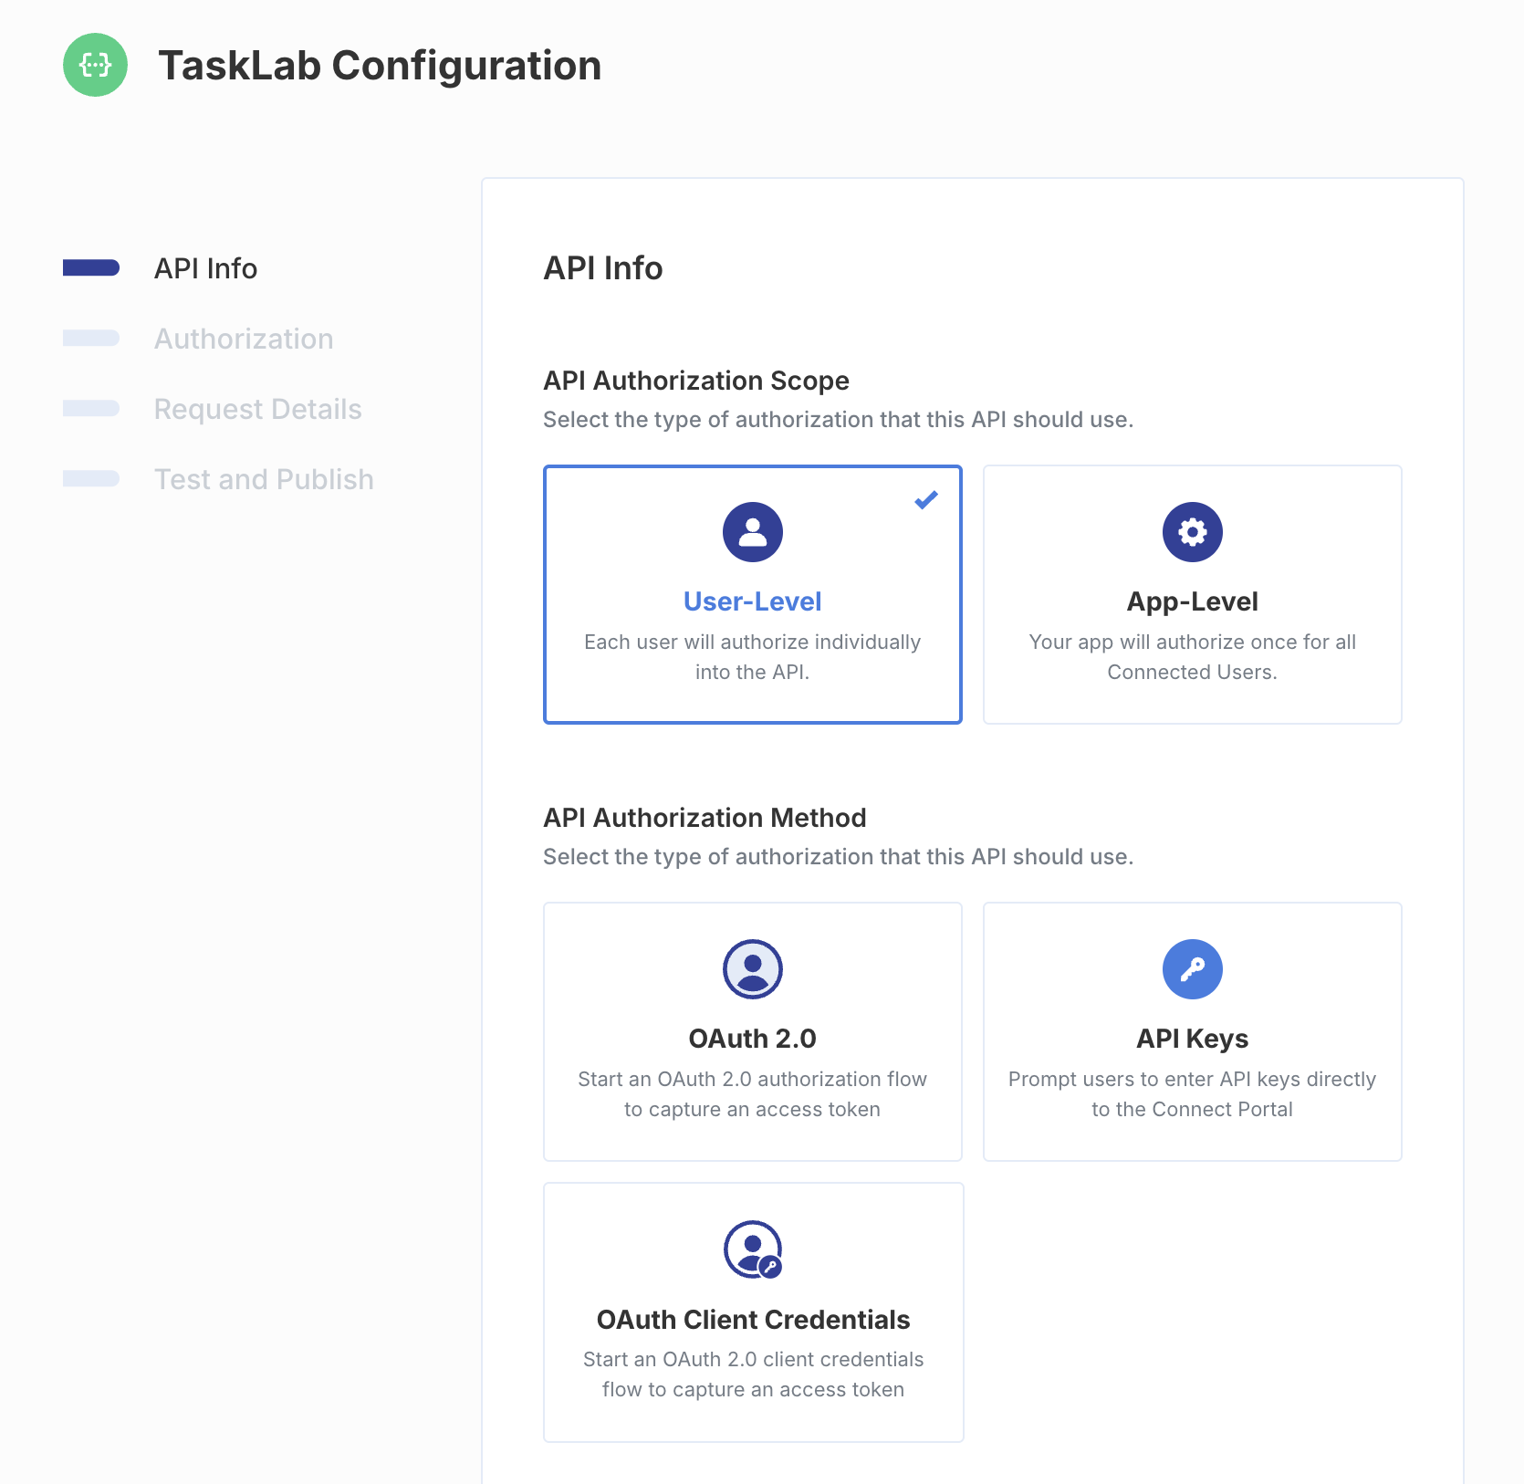Click the checkmark on the User-Level card
This screenshot has width=1524, height=1484.
[x=926, y=500]
